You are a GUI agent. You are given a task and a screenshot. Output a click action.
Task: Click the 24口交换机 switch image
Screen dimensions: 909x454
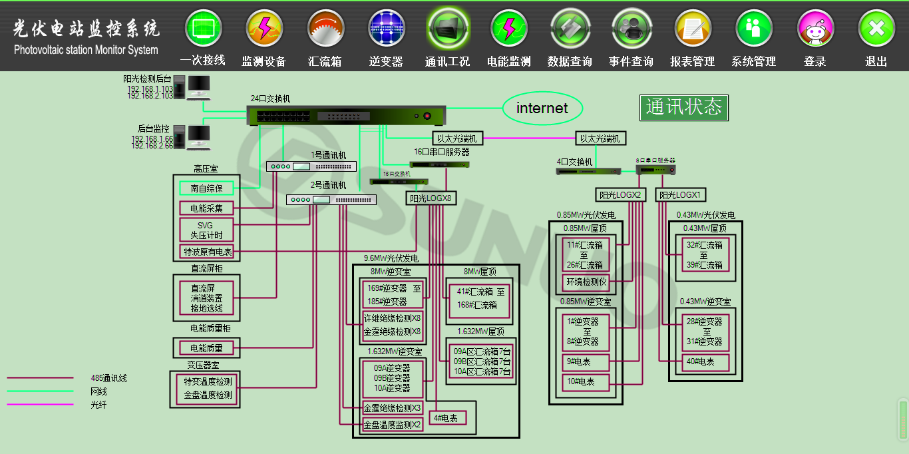click(x=346, y=115)
